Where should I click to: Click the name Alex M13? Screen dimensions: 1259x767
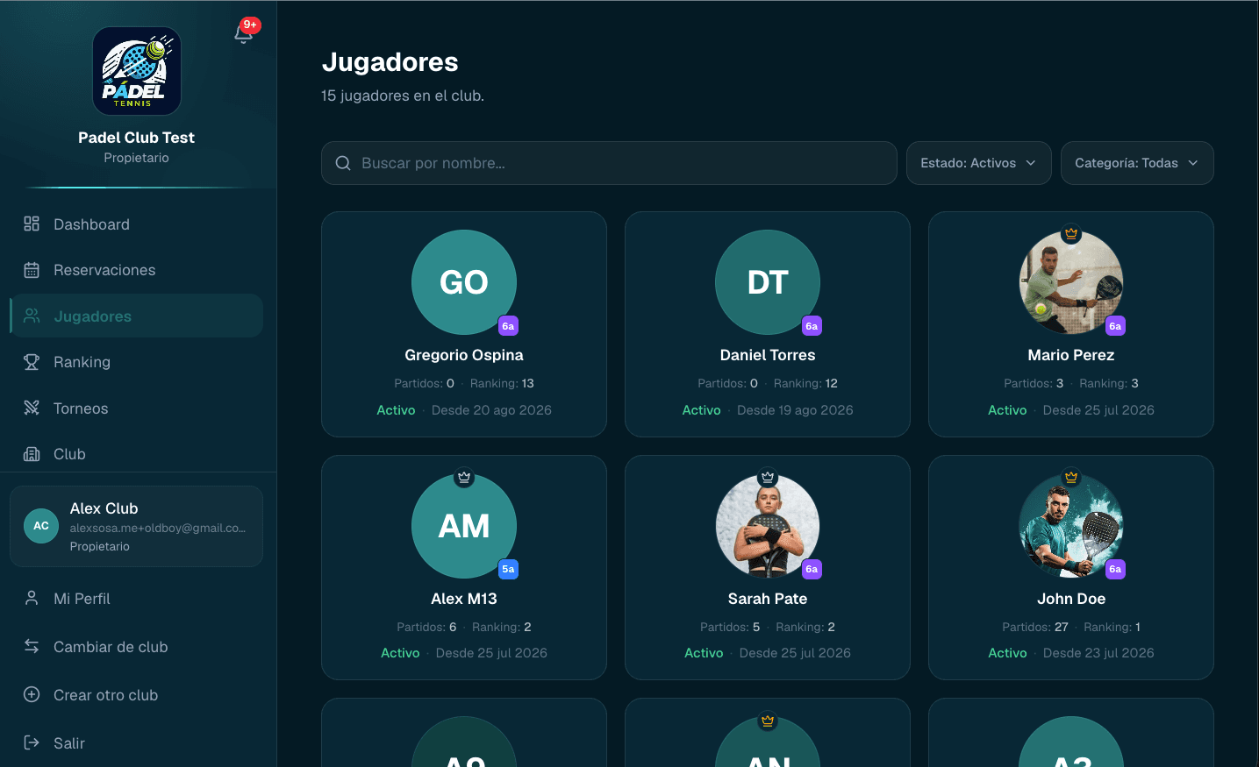pos(464,599)
